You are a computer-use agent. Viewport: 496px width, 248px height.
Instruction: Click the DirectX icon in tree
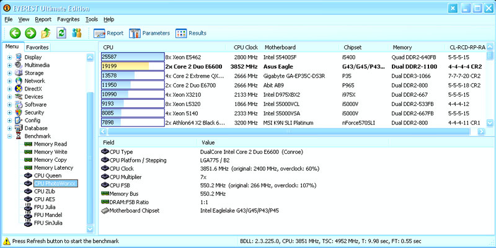pos(19,89)
